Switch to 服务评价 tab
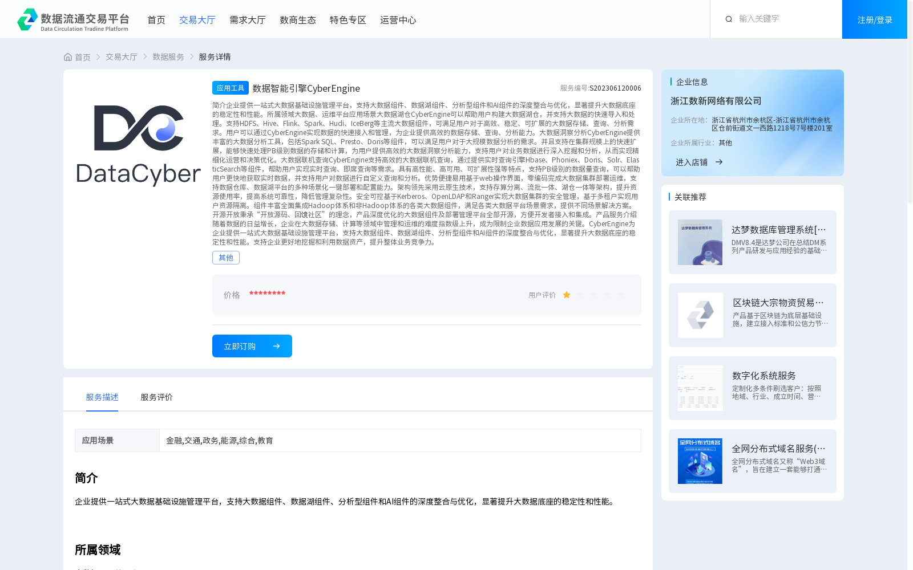The height and width of the screenshot is (570, 913). tap(157, 397)
